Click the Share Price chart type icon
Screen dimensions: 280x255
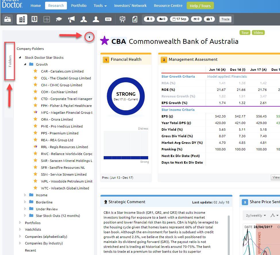(x=274, y=215)
